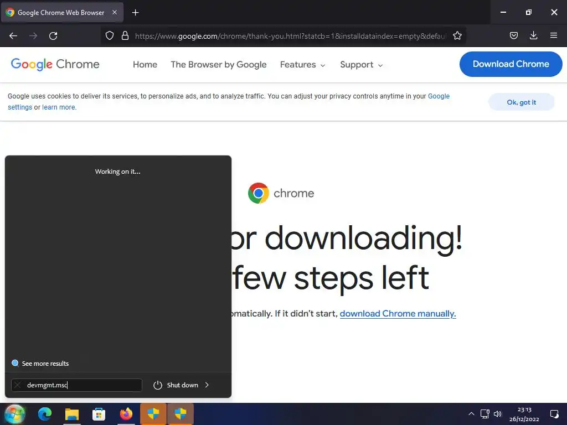The width and height of the screenshot is (567, 425).
Task: Click the chrome logo in page center
Action: (x=281, y=193)
